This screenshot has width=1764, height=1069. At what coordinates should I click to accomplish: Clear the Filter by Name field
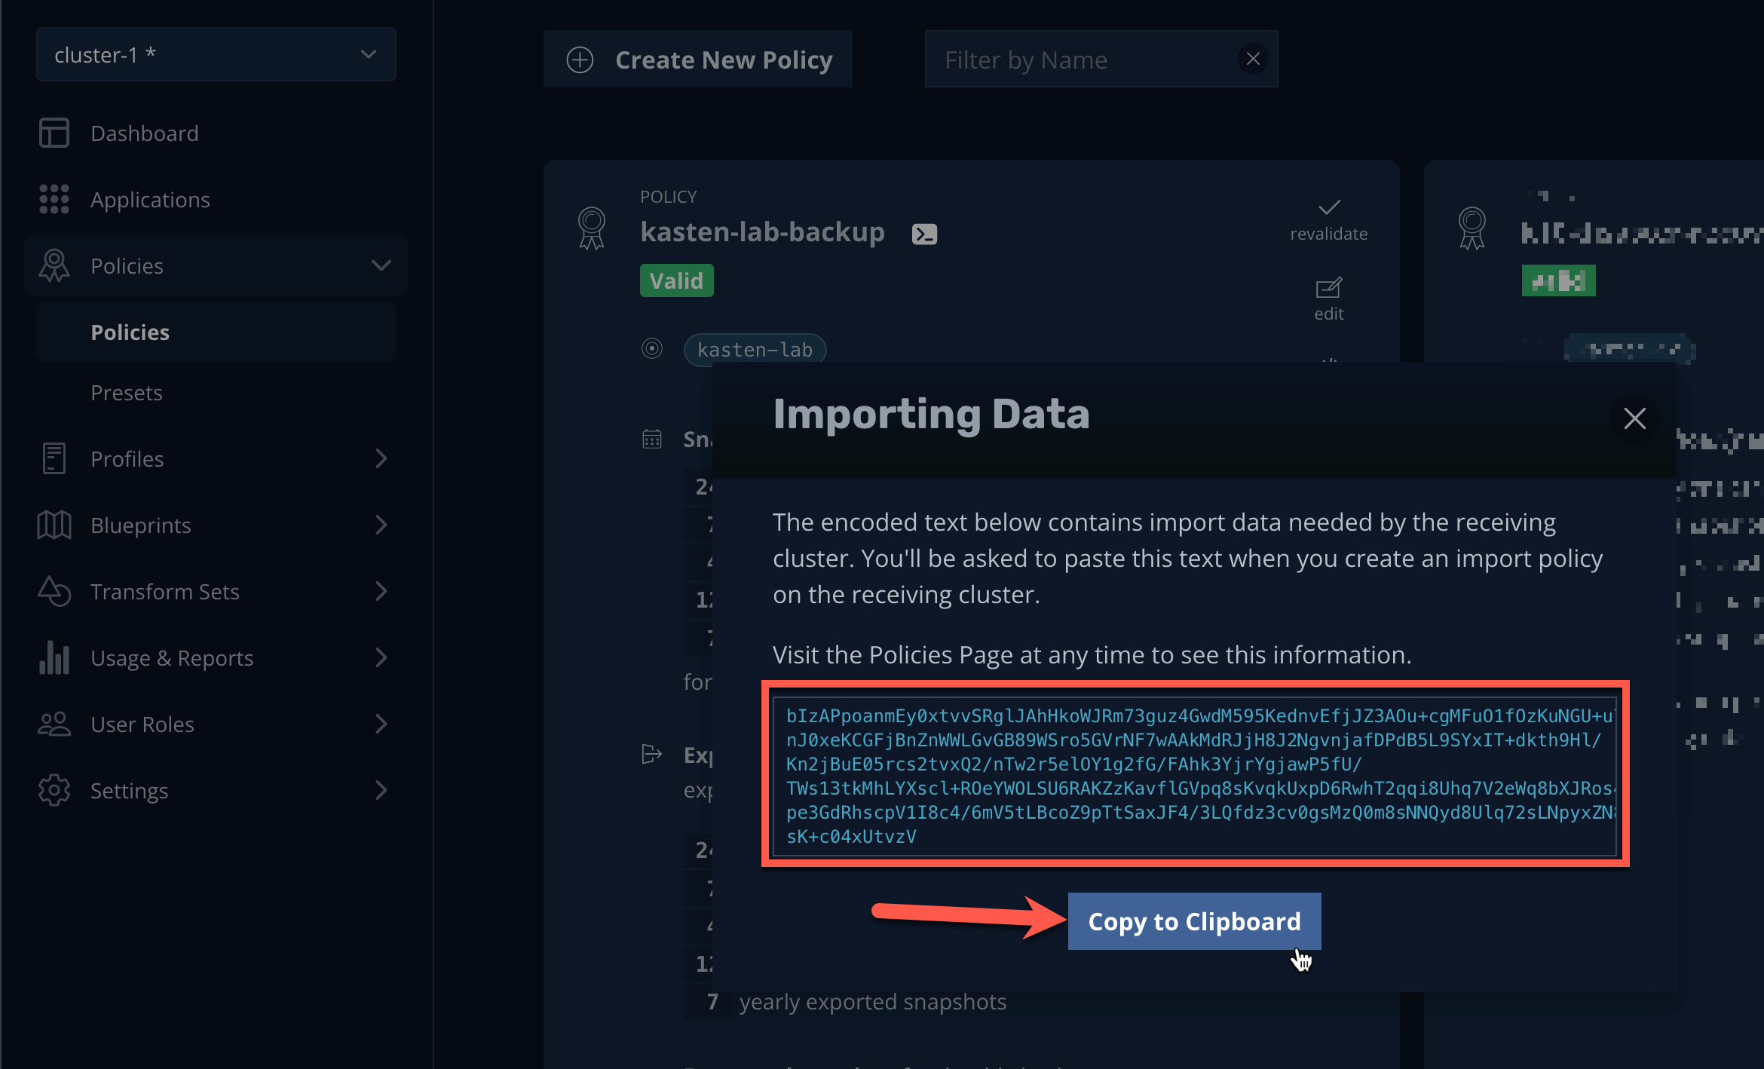pyautogui.click(x=1253, y=59)
